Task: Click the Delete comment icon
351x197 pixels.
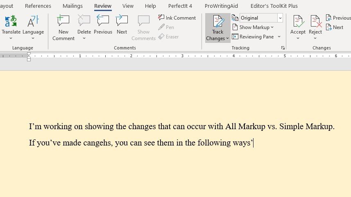Action: click(x=84, y=21)
